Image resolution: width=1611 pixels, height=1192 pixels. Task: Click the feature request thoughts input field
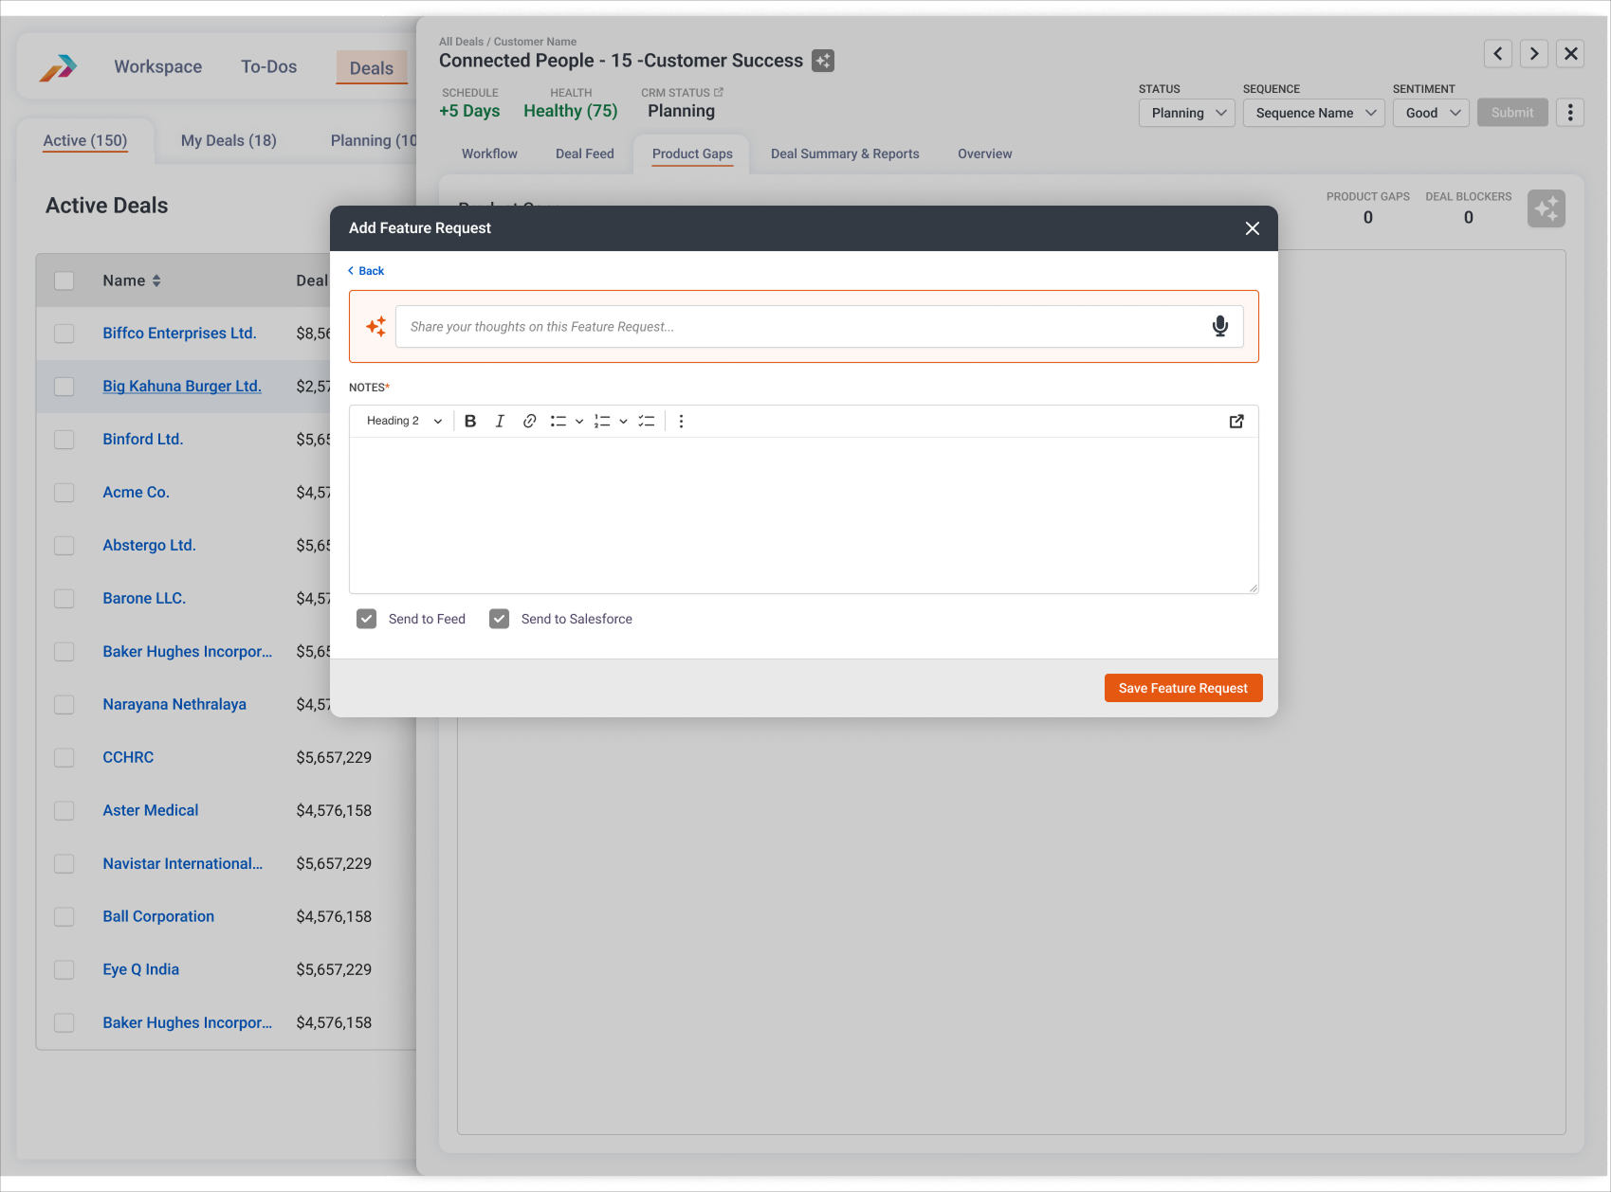819,327
